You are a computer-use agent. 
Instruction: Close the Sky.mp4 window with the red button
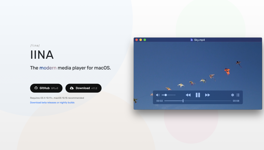point(137,40)
